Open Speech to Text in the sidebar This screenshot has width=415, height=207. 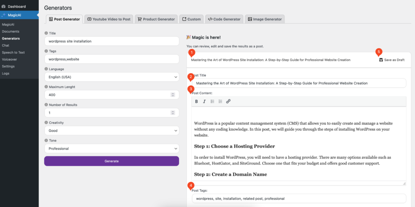13,53
